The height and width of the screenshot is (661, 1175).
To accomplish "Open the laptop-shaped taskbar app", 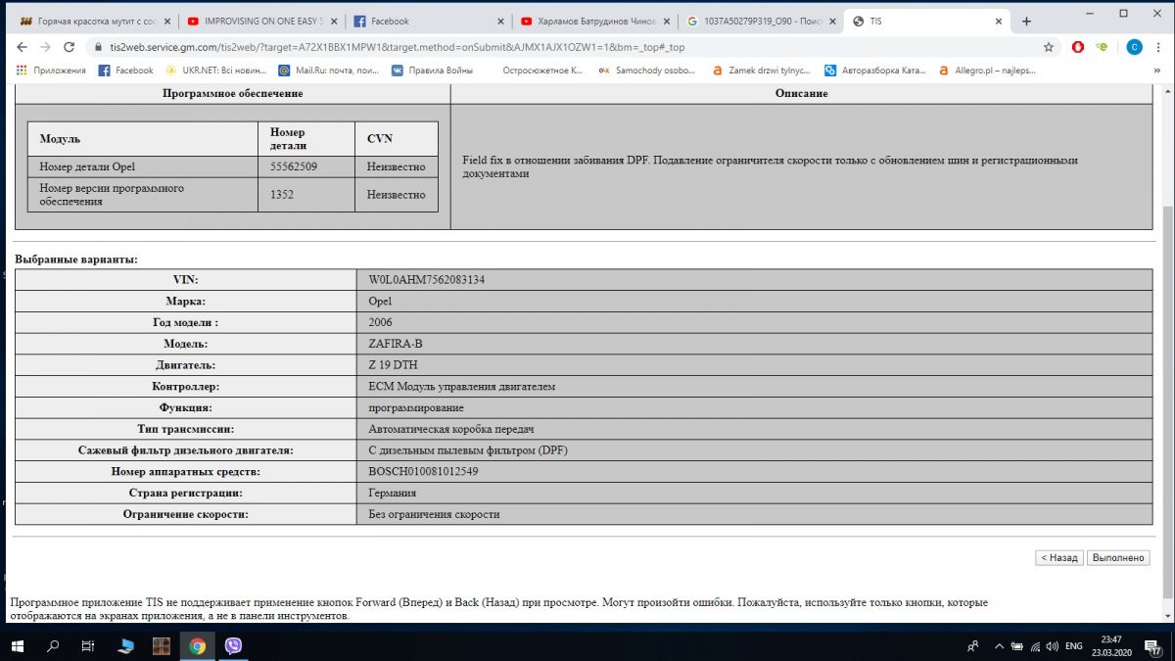I will (x=126, y=645).
